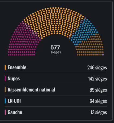
Task: Select the Rassemblement national label
Action: [31, 90]
